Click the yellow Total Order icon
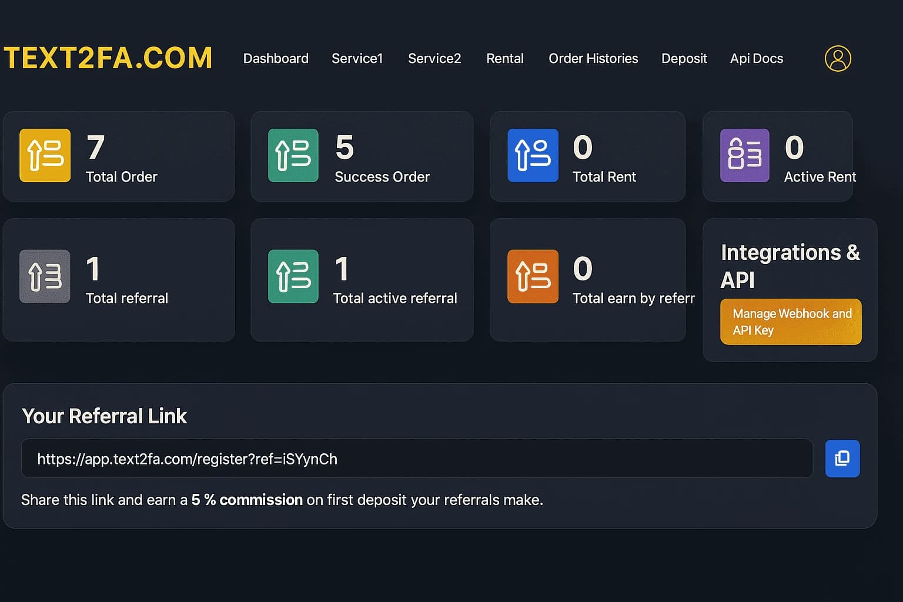The width and height of the screenshot is (903, 602). tap(45, 155)
